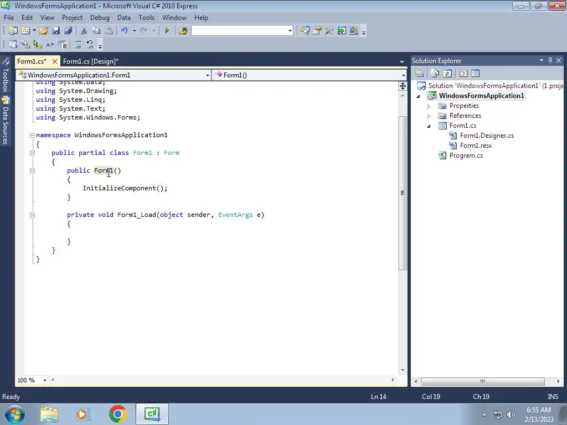Screen dimensions: 567x425
Task: Collapse the namespace code region
Action: [32, 135]
